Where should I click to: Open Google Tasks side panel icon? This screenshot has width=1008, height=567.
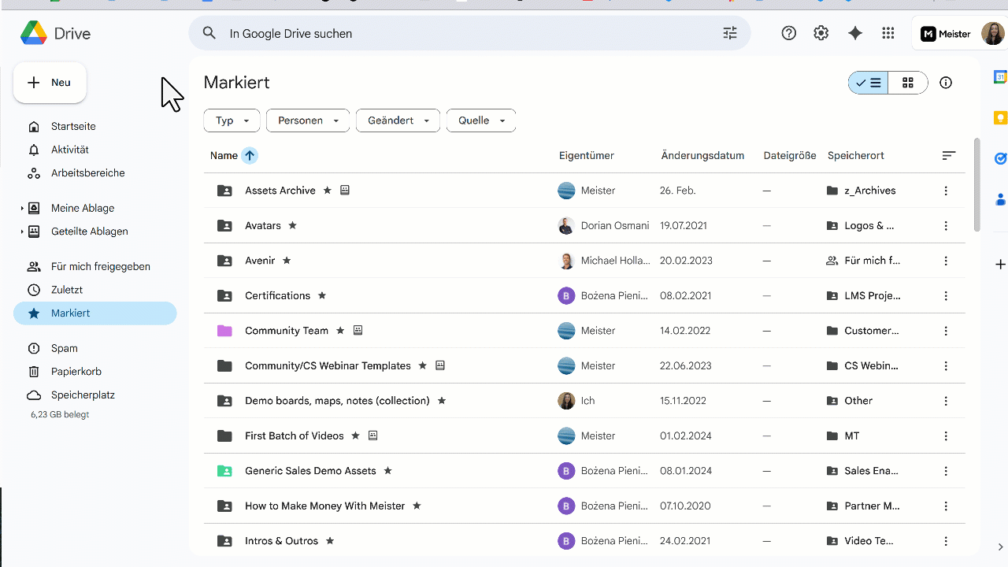click(x=1000, y=158)
